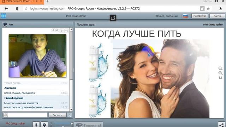Open the emoticon picker icon
Image resolution: width=226 pixels, height=127 pixels.
6,115
